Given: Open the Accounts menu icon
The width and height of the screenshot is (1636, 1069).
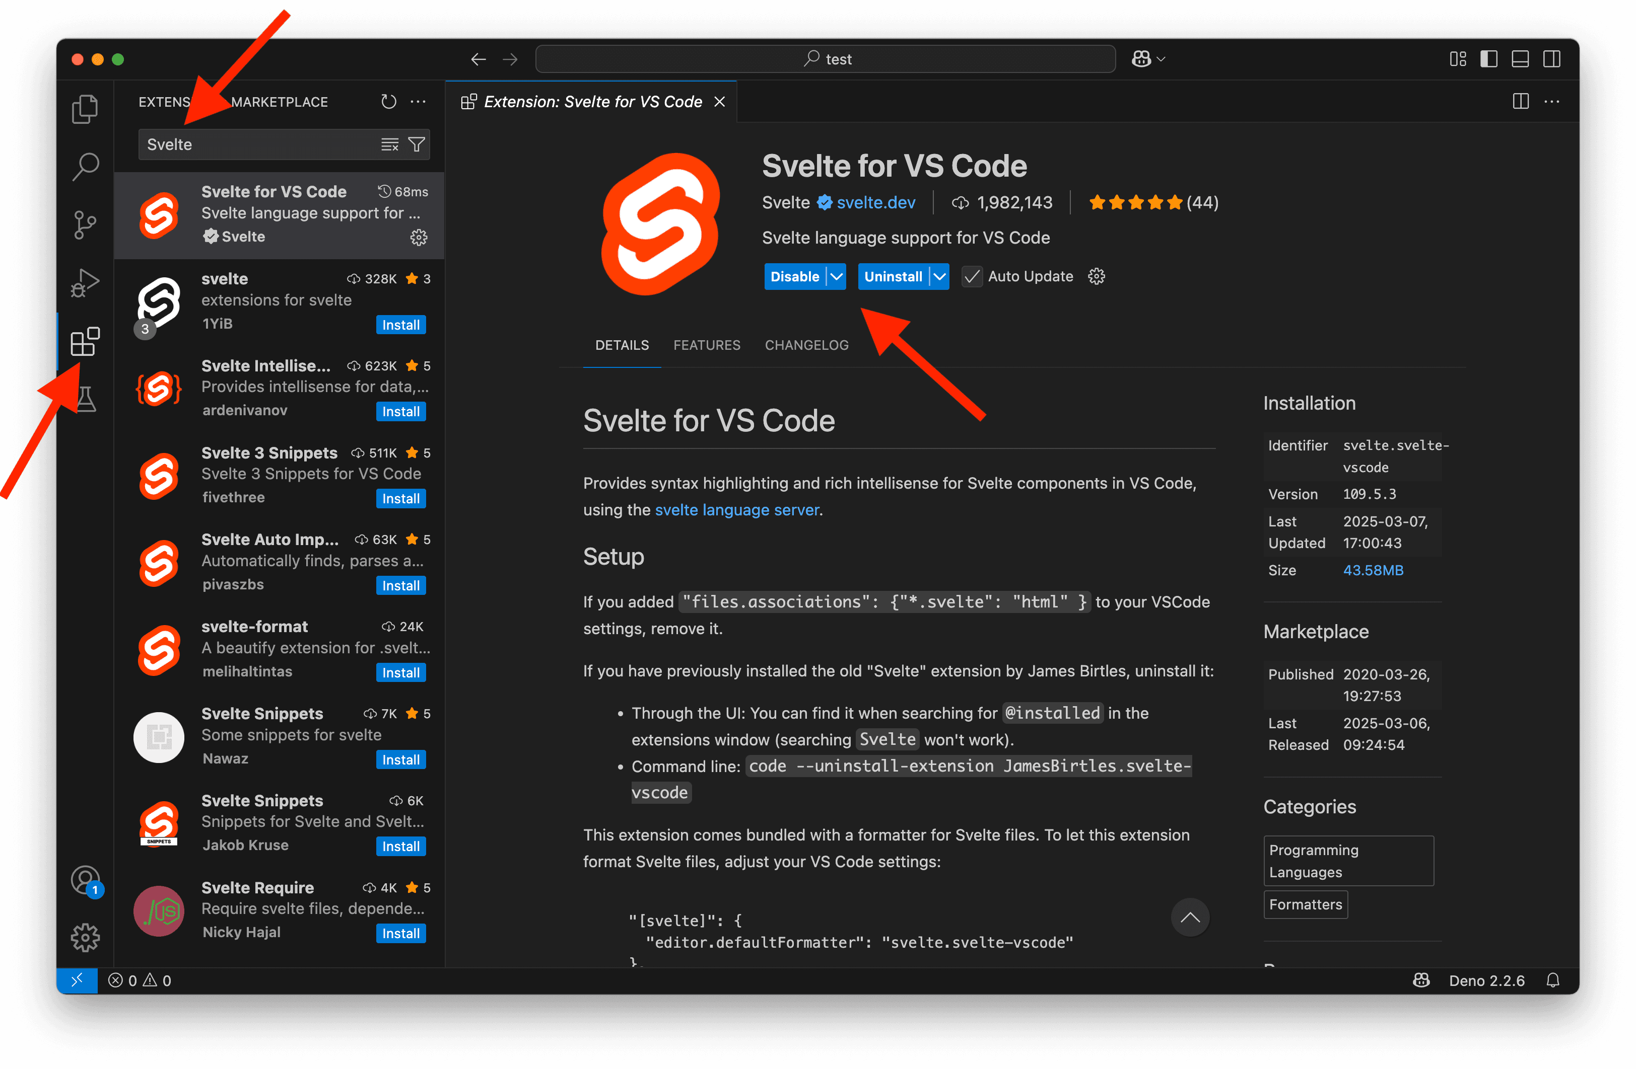Looking at the screenshot, I should (x=85, y=880).
